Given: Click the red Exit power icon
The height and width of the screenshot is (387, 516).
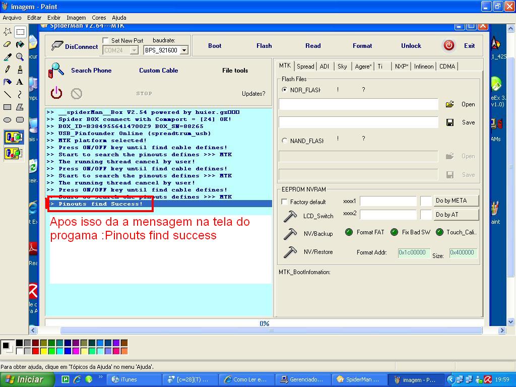Looking at the screenshot, I should 448,45.
